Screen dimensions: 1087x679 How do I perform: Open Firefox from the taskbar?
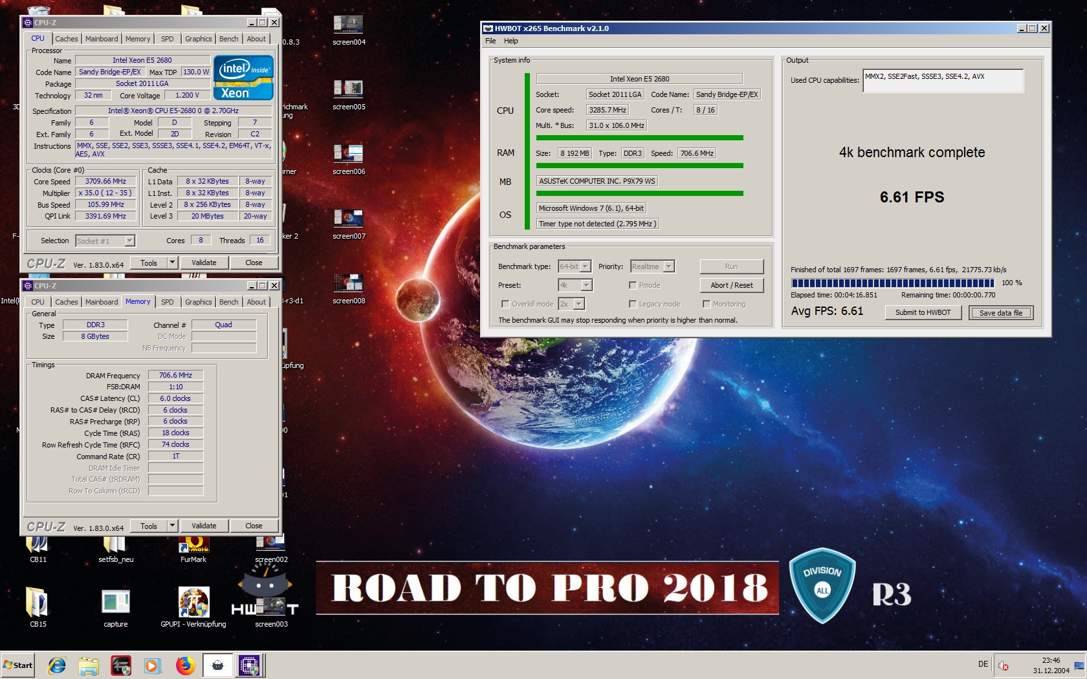click(185, 665)
